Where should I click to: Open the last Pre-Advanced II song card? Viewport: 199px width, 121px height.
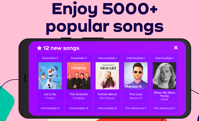(164, 108)
